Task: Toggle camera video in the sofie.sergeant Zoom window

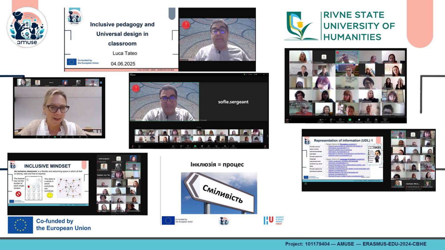Action: (x=139, y=146)
